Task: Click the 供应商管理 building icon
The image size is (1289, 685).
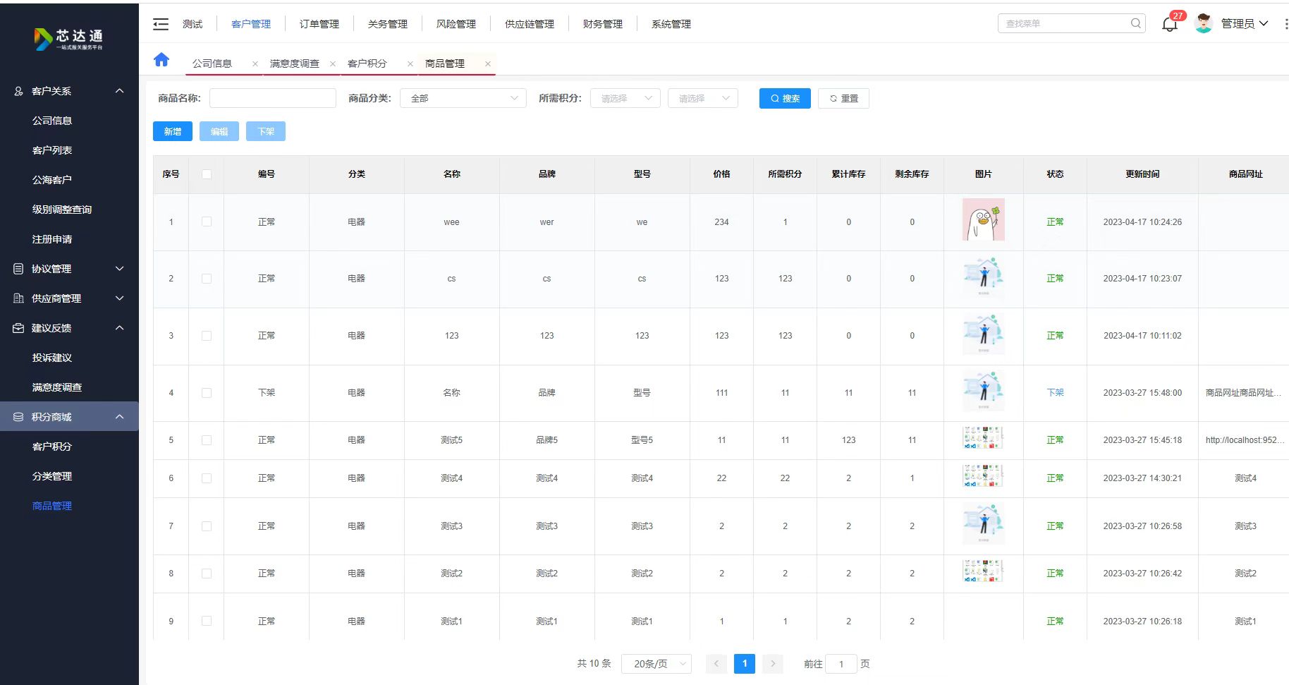Action: click(x=19, y=298)
